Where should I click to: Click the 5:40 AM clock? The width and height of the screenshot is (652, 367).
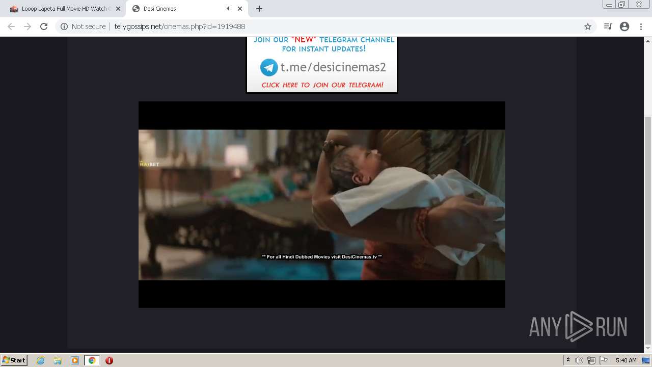click(626, 360)
